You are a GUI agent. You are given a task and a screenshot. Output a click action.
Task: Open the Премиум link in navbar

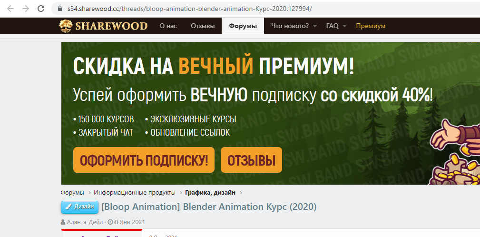(371, 26)
